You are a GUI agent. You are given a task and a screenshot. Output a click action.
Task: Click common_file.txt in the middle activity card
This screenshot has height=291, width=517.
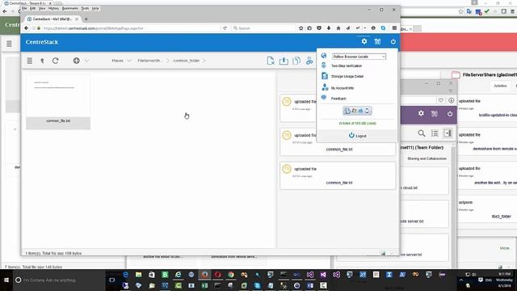339,149
